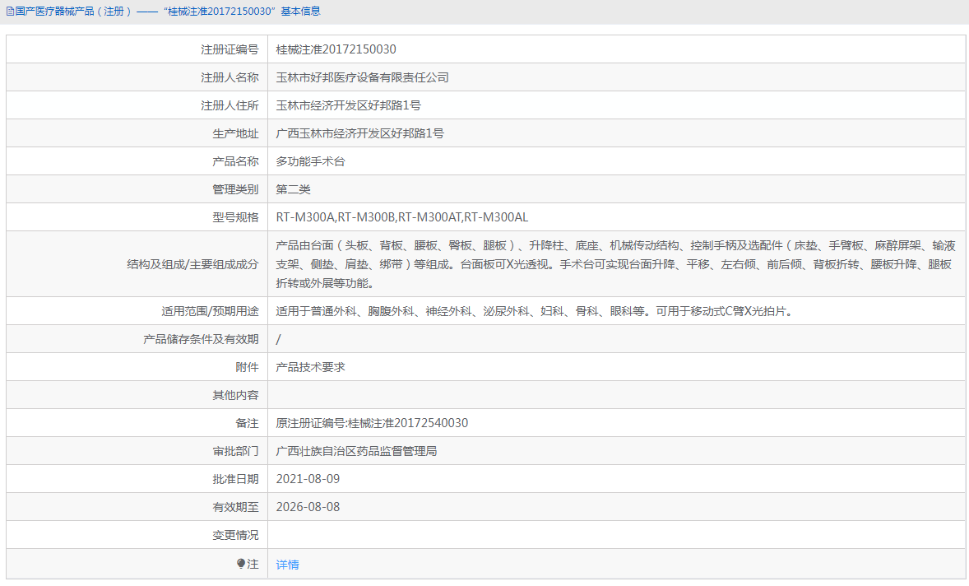Click the production address 广西玉林市经济开发区好邦路1号

point(361,133)
